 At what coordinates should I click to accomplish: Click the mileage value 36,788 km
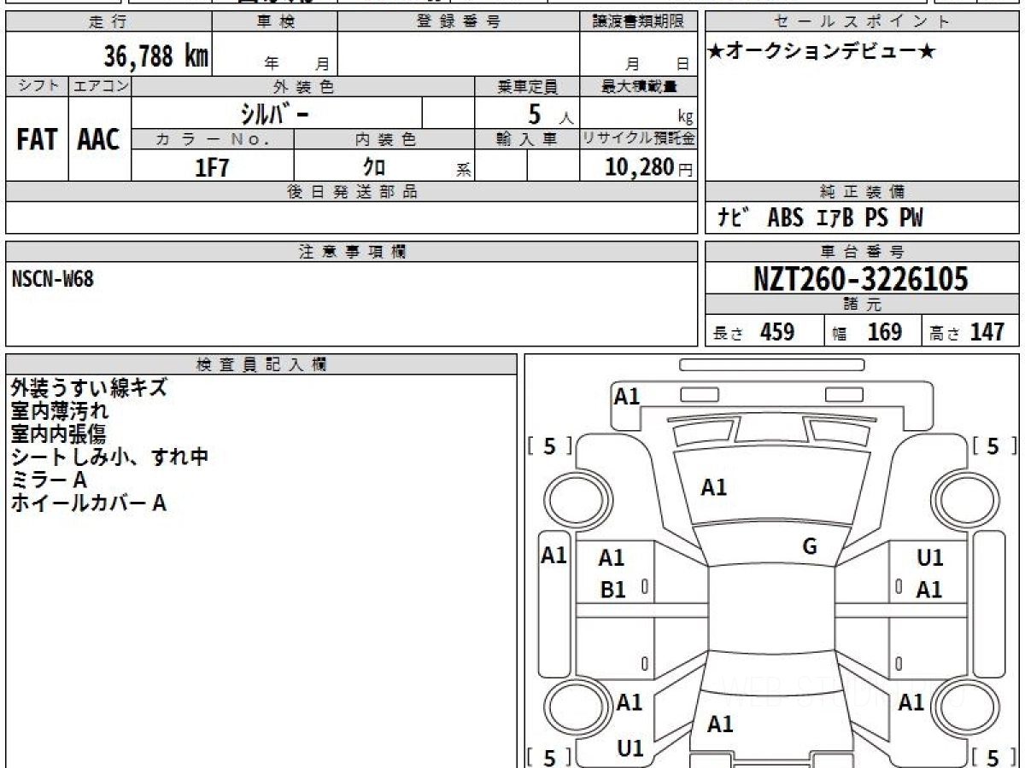156,56
